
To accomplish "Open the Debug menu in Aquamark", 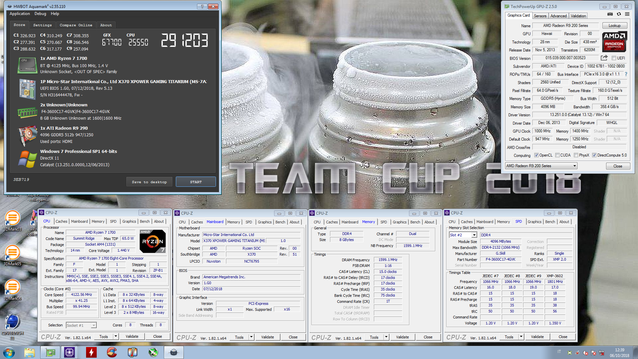I will pos(40,14).
